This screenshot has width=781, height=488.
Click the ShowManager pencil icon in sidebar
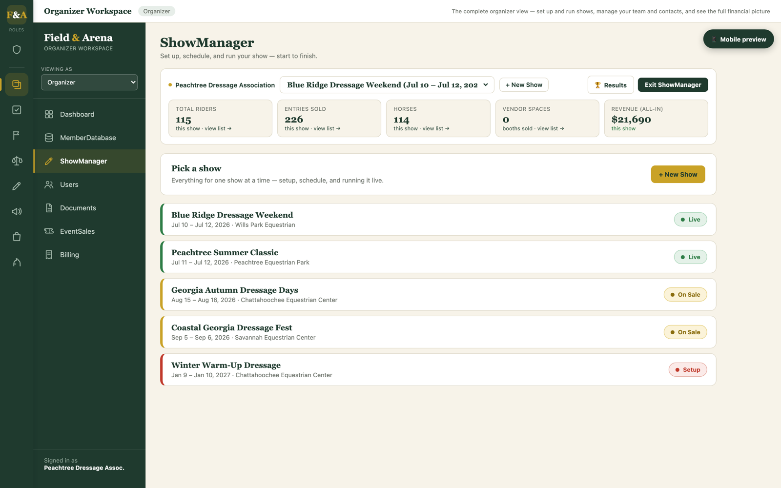(49, 161)
